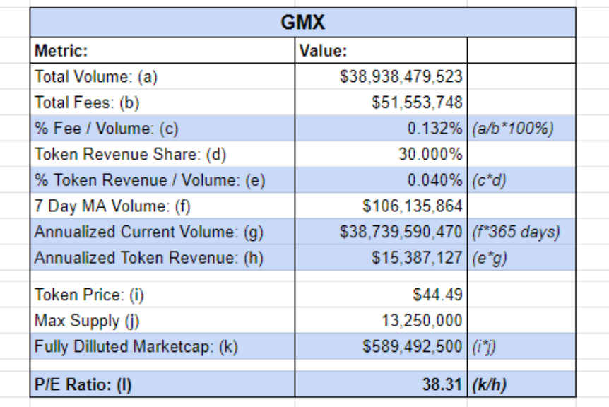Click the Total Fees value $51,553,748

[417, 102]
